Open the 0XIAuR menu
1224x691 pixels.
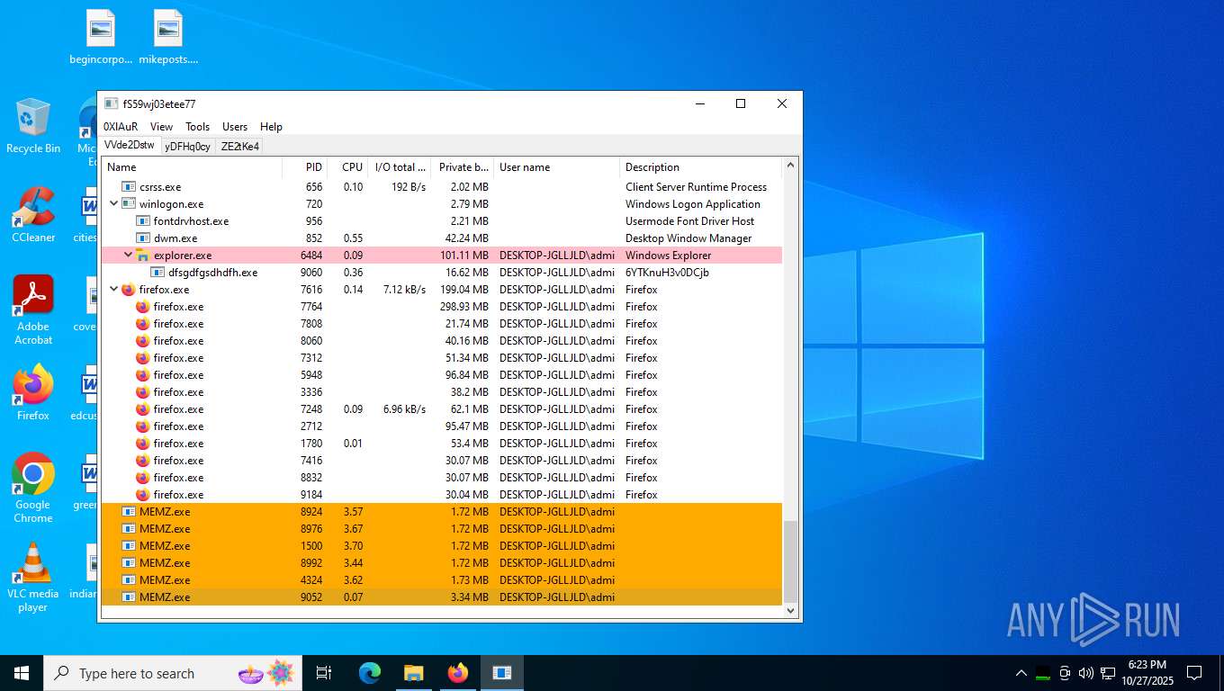[121, 127]
